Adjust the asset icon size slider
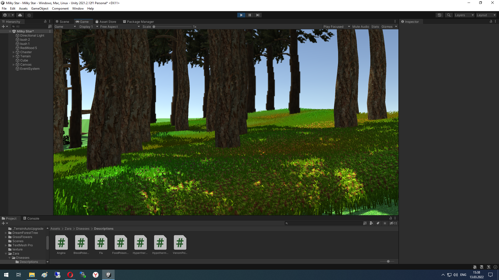Image resolution: width=499 pixels, height=280 pixels. pyautogui.click(x=388, y=261)
